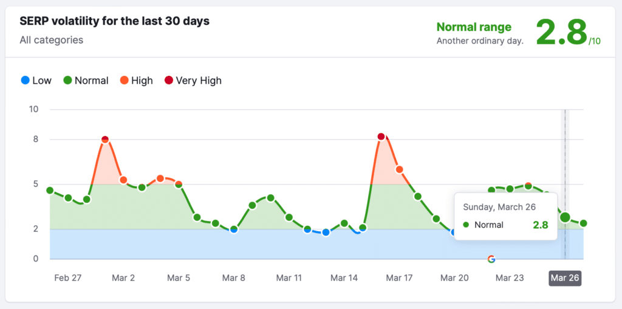This screenshot has width=622, height=309.
Task: Click the 2.8 volatility score
Action: [x=561, y=32]
